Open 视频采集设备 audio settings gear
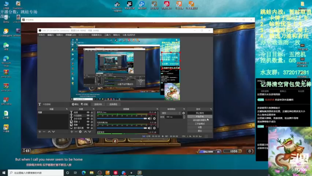 coord(154,128)
